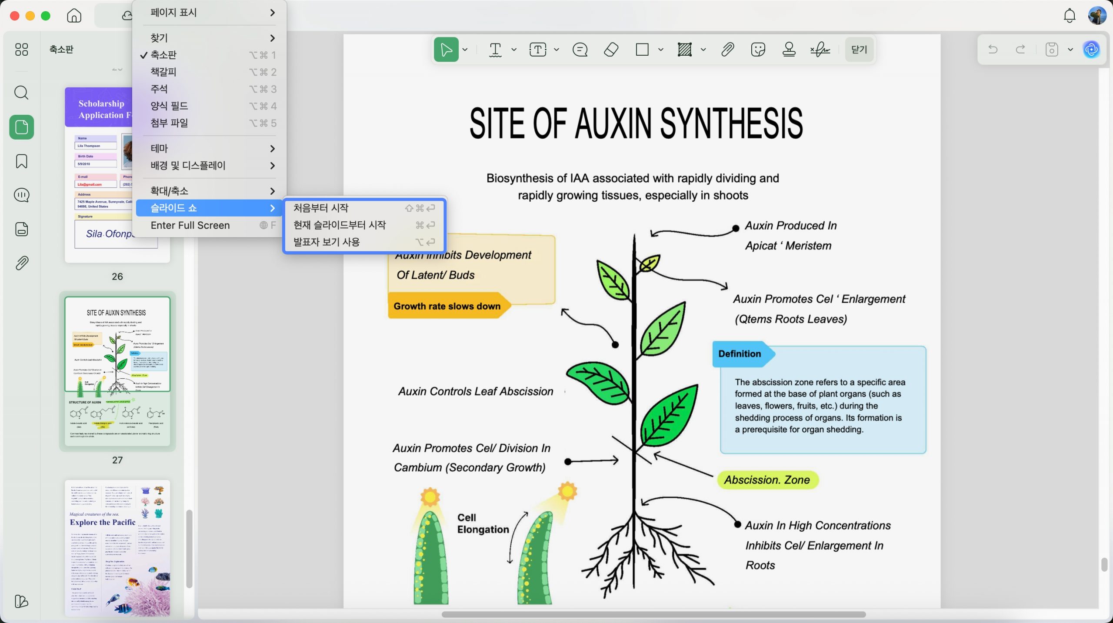1113x623 pixels.
Task: Open the signature tool
Action: point(820,50)
